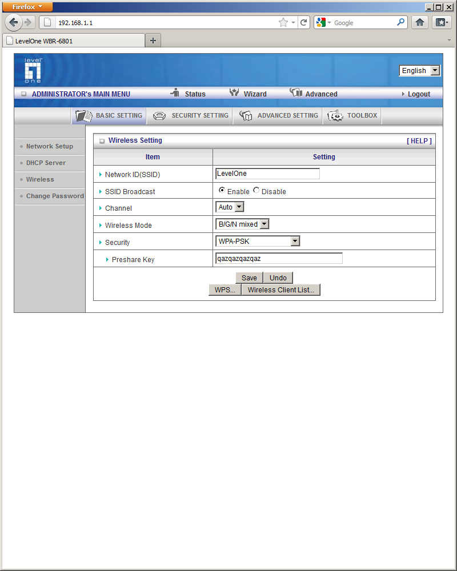Open the Firefox application menu

27,6
